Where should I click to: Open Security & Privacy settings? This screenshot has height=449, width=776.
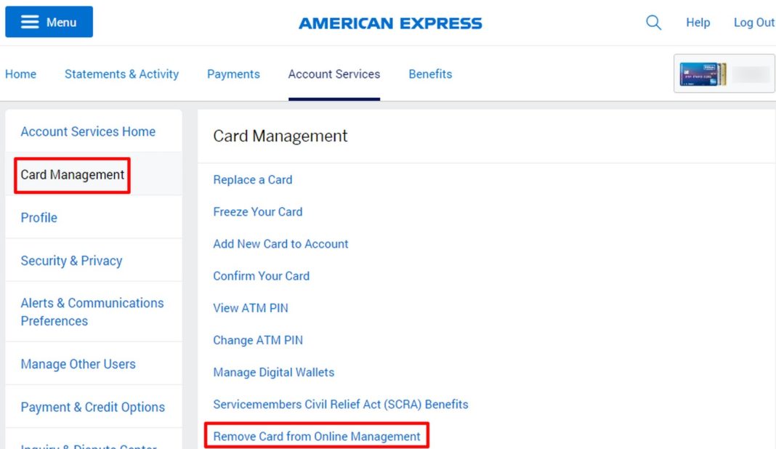point(71,260)
